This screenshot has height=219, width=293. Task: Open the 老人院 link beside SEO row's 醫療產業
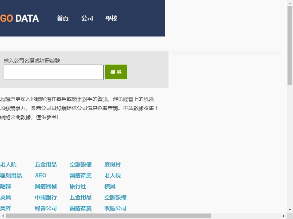click(x=112, y=176)
